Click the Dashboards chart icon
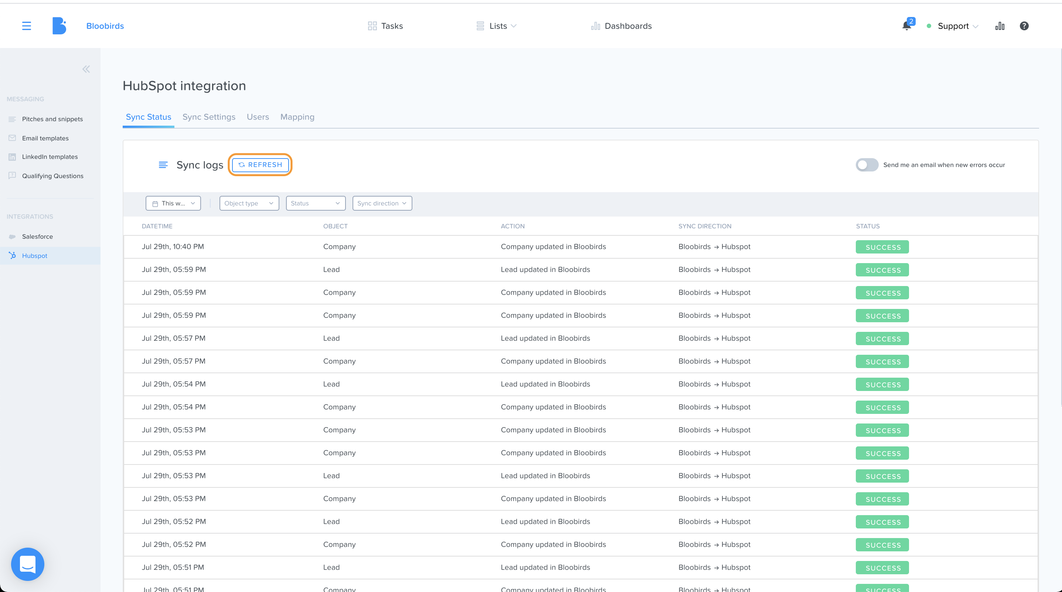This screenshot has height=592, width=1062. click(x=595, y=26)
